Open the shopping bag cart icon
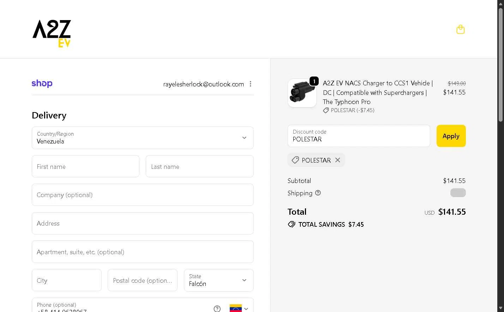This screenshot has width=504, height=312. pos(460,29)
